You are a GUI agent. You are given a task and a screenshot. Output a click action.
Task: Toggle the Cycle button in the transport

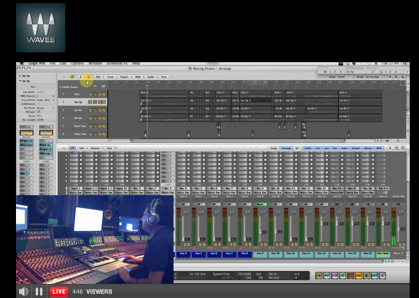343,276
